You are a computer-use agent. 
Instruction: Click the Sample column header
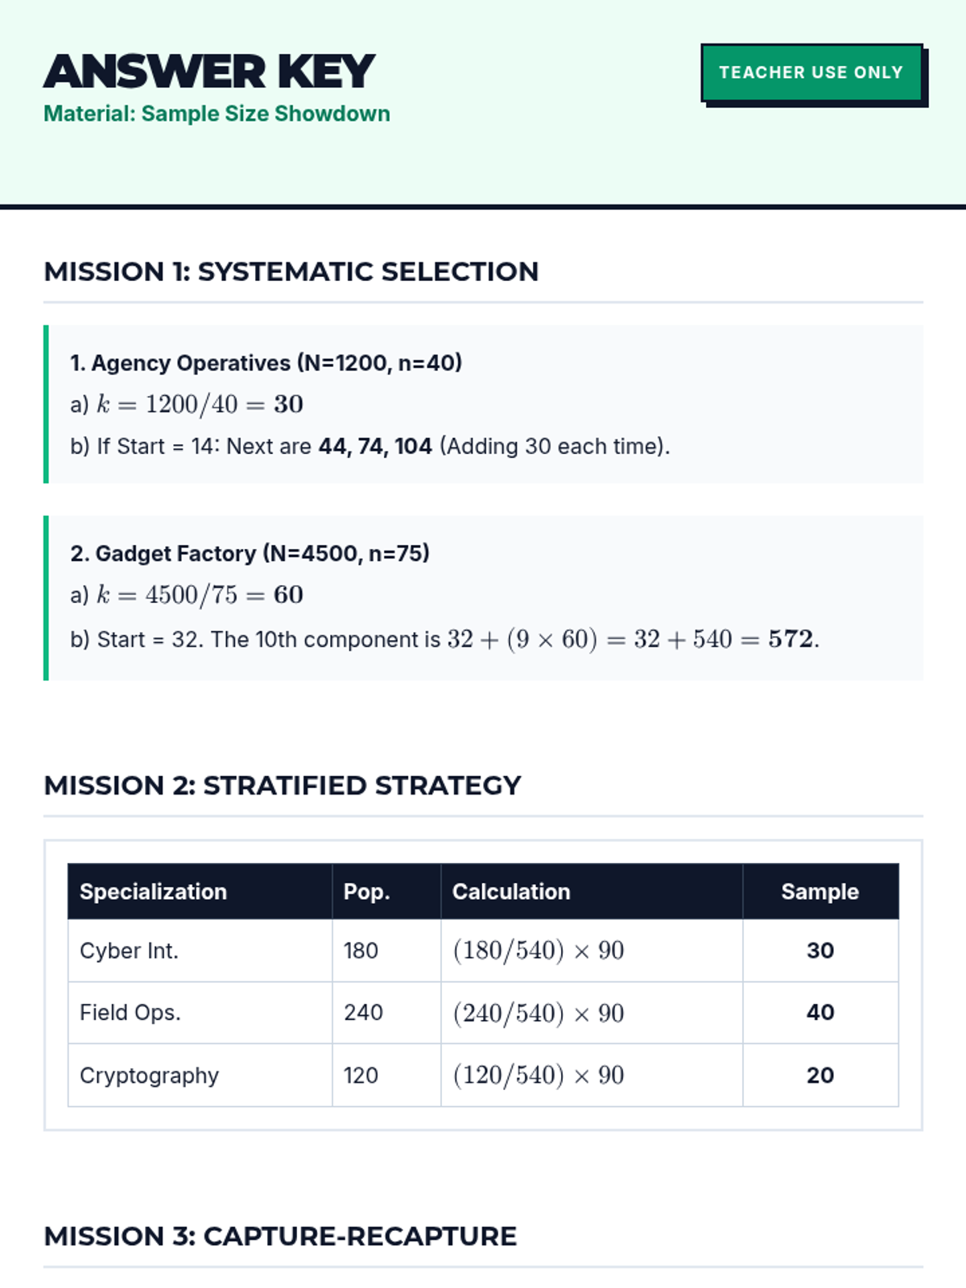point(819,892)
